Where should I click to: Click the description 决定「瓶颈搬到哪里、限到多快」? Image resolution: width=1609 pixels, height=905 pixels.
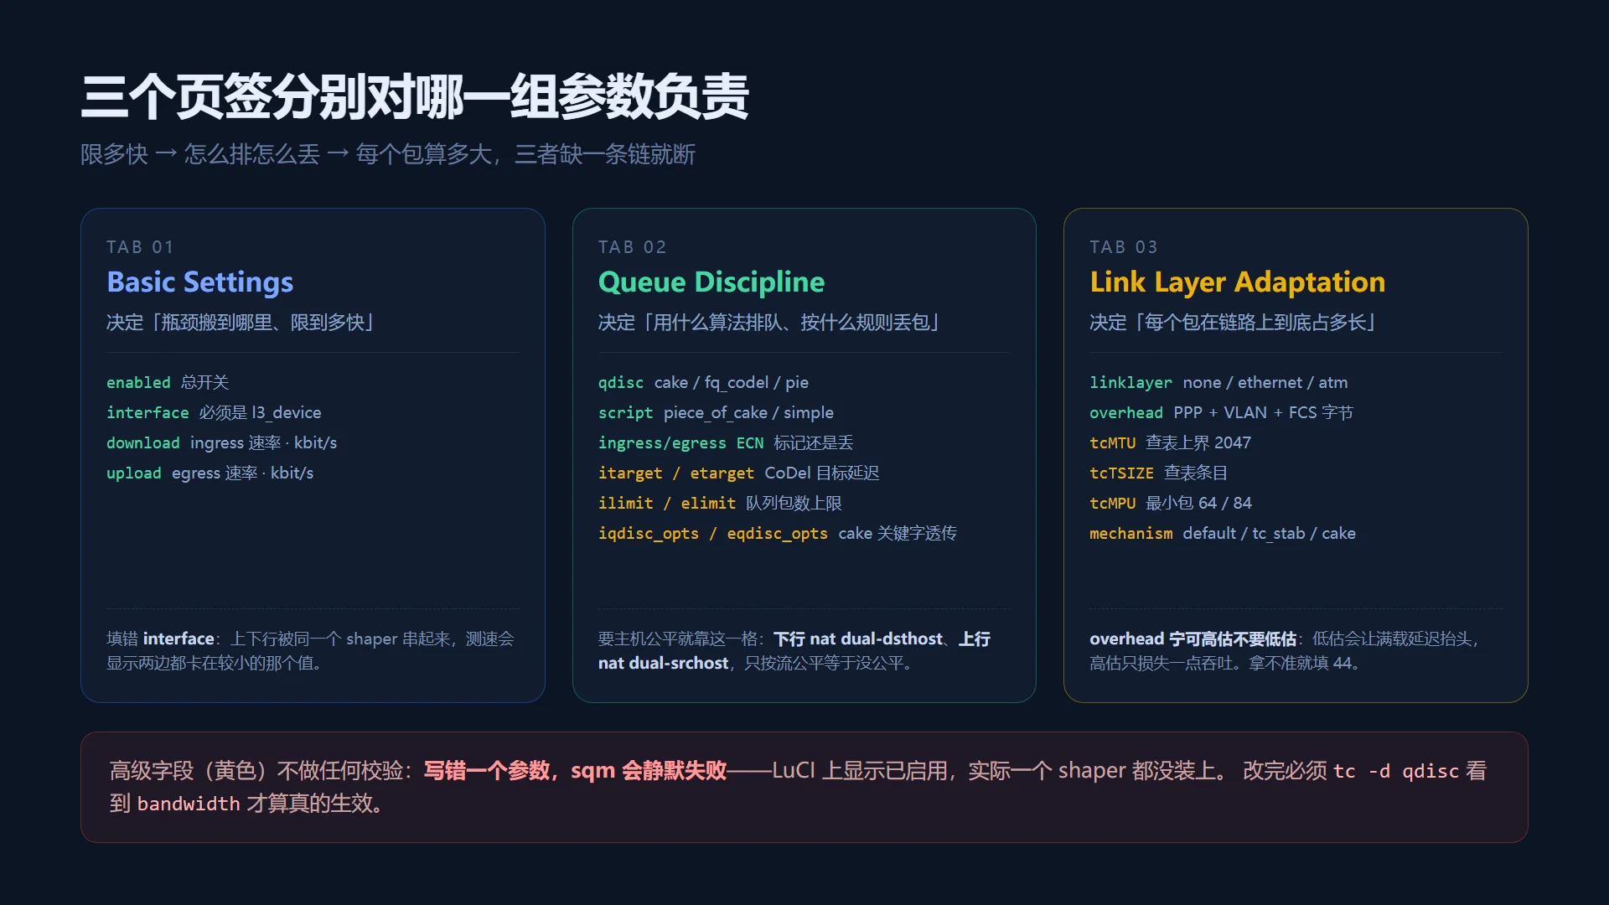pos(241,323)
